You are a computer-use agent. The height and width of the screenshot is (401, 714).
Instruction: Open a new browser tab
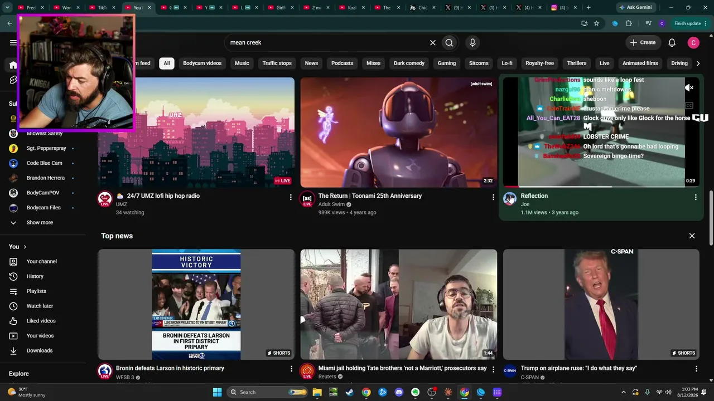pyautogui.click(x=588, y=7)
